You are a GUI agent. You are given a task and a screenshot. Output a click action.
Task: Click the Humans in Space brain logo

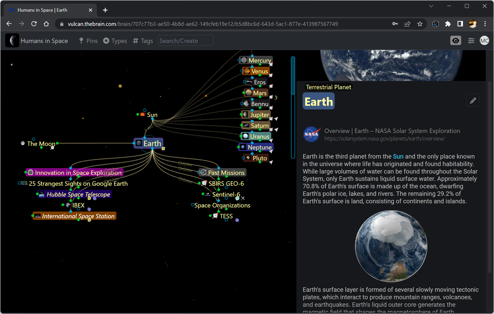pos(12,40)
